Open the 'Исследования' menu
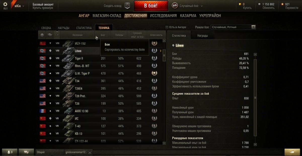The height and width of the screenshot is (156, 302). [163, 16]
